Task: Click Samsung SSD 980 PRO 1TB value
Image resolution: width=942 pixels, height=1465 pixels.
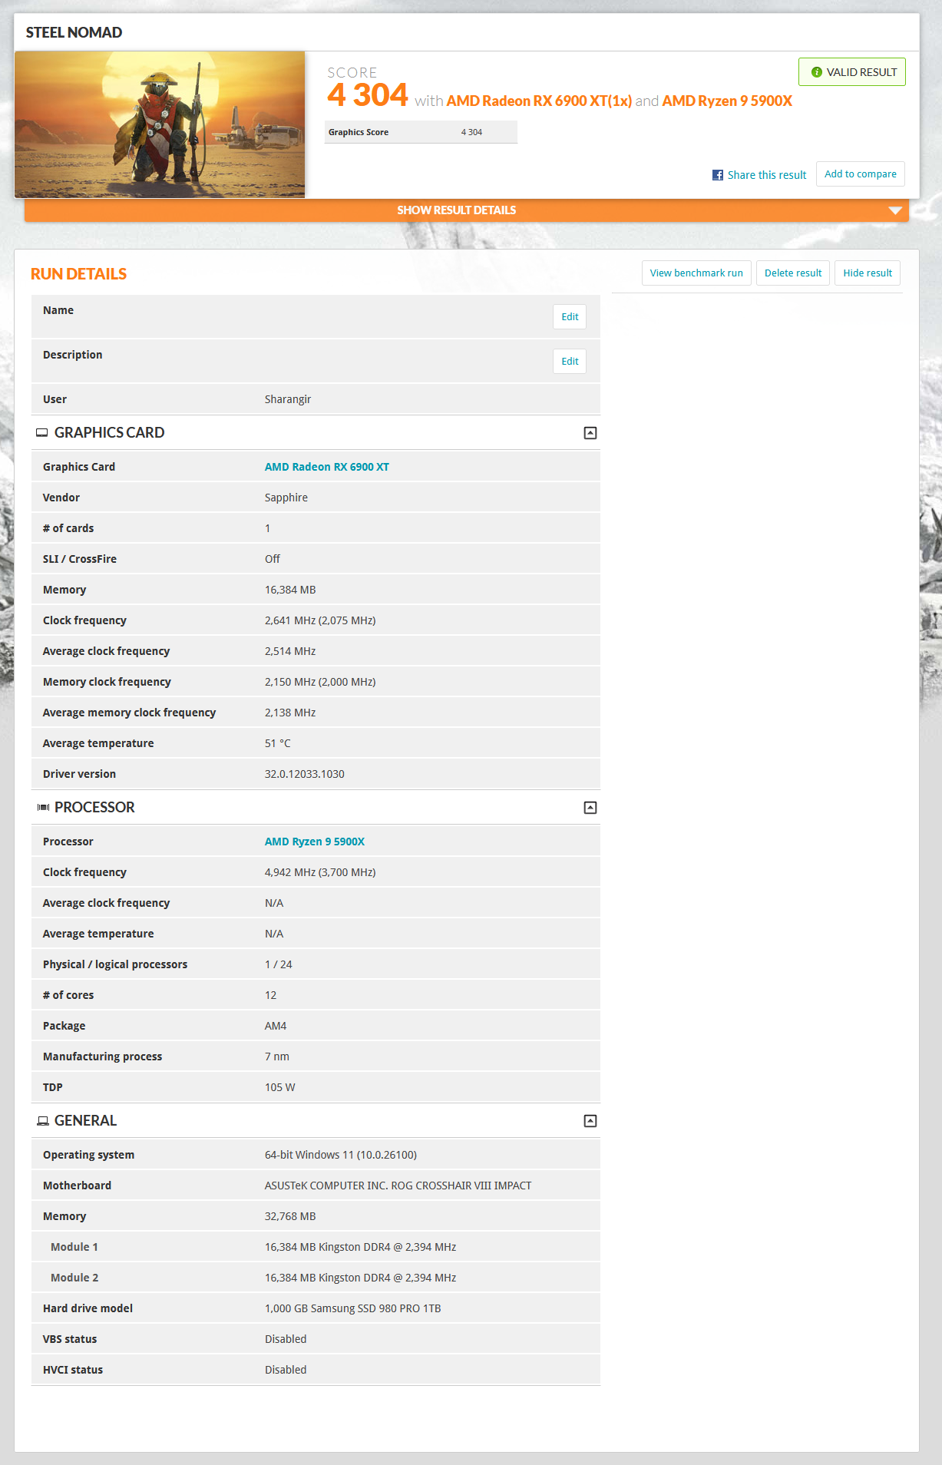Action: point(353,1308)
